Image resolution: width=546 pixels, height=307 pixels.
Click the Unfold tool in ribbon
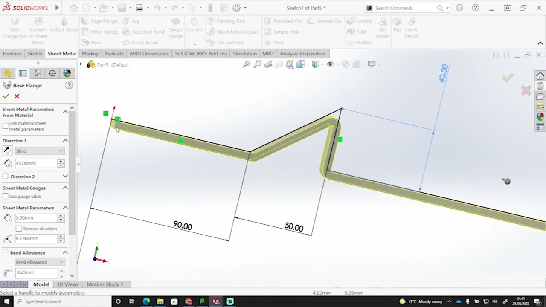359,21
